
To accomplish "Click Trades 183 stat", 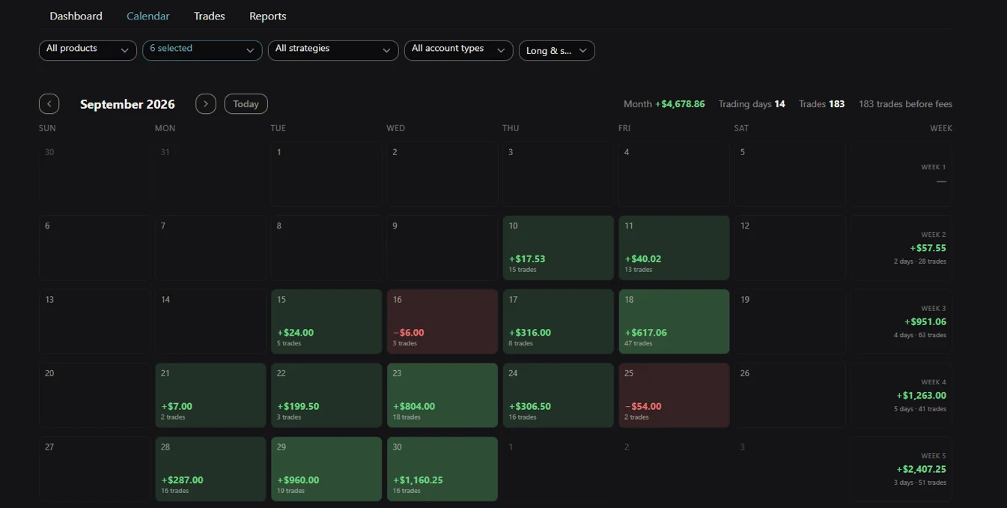I will tap(821, 104).
